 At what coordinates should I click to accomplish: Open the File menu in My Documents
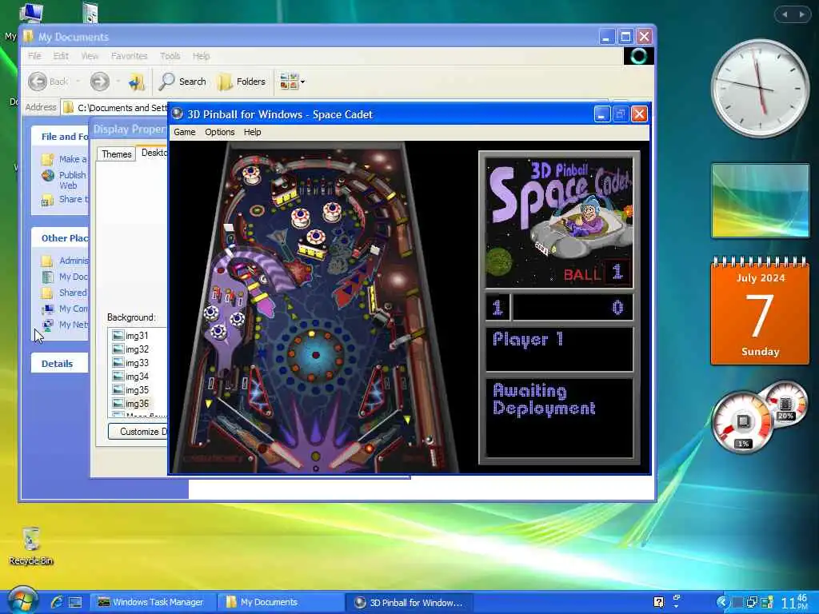tap(34, 56)
